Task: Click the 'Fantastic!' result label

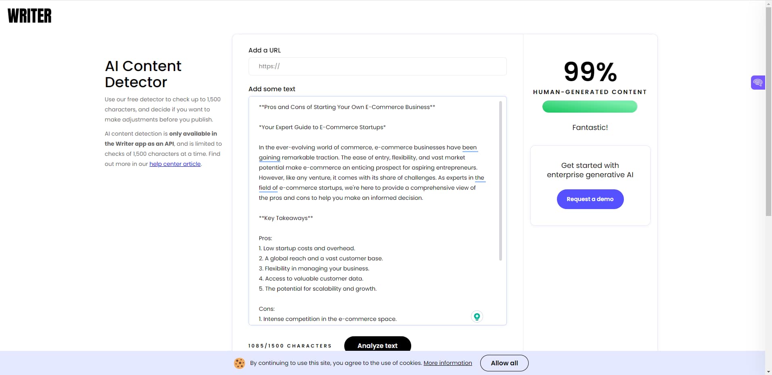Action: point(590,127)
